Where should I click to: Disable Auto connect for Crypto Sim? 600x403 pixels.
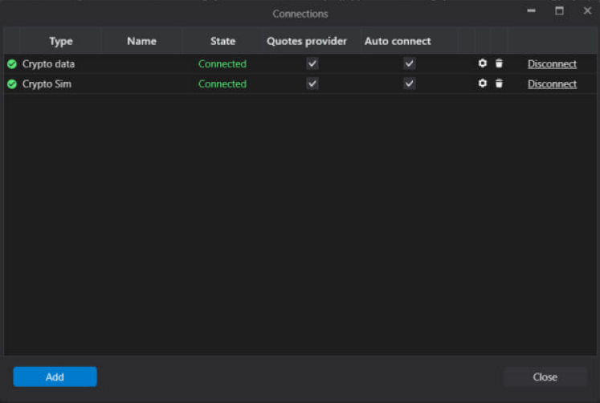409,83
